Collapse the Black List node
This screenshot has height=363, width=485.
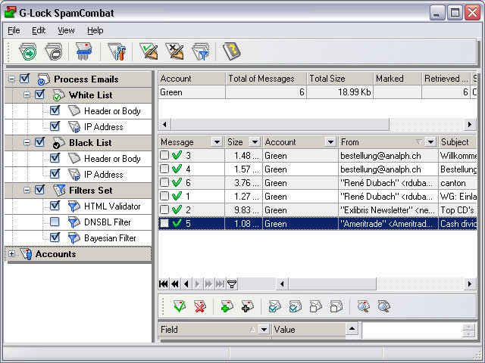tap(27, 142)
